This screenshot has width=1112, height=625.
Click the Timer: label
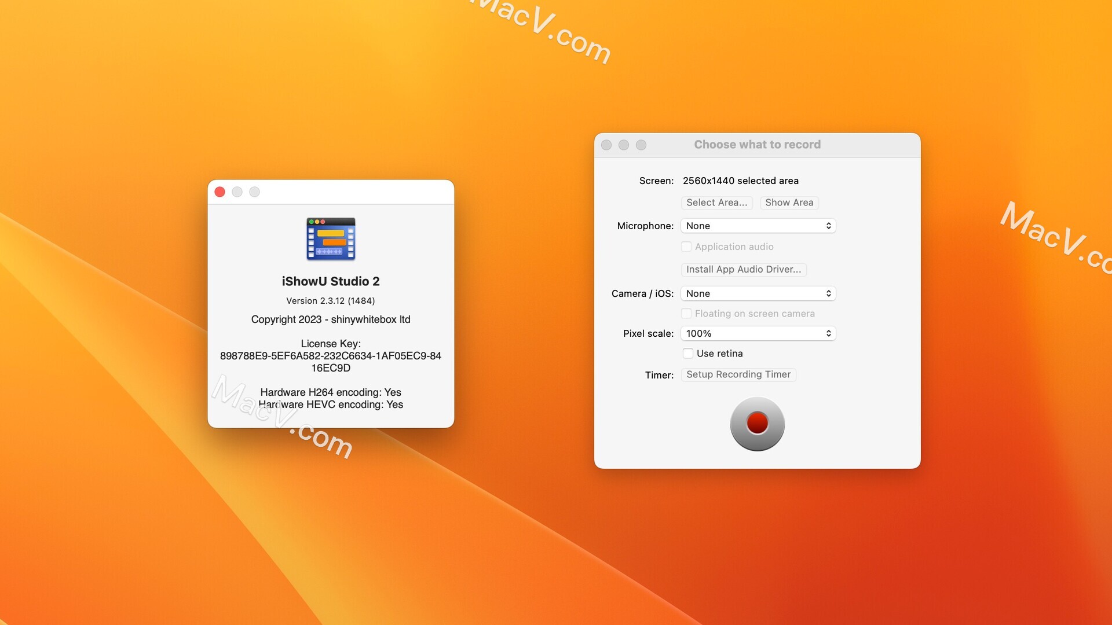click(659, 375)
